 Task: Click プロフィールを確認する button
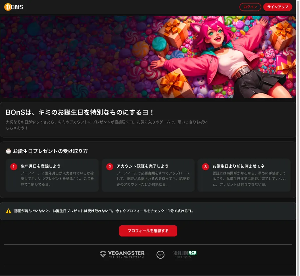148,231
